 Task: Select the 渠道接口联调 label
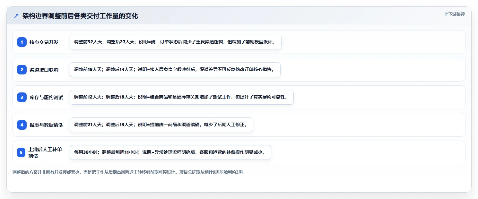point(44,70)
